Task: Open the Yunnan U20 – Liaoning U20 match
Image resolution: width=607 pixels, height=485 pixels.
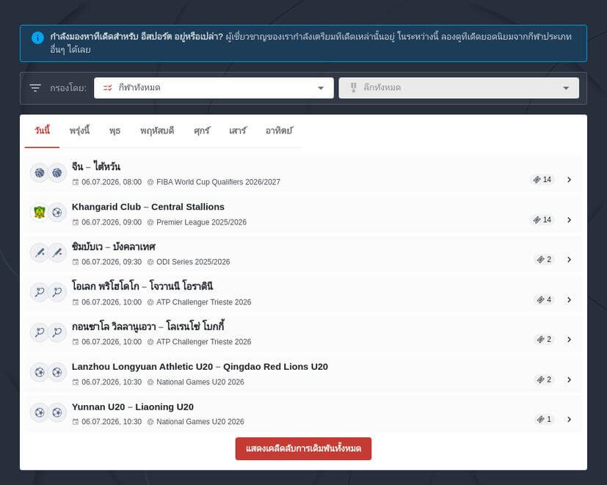Action: 133,406
